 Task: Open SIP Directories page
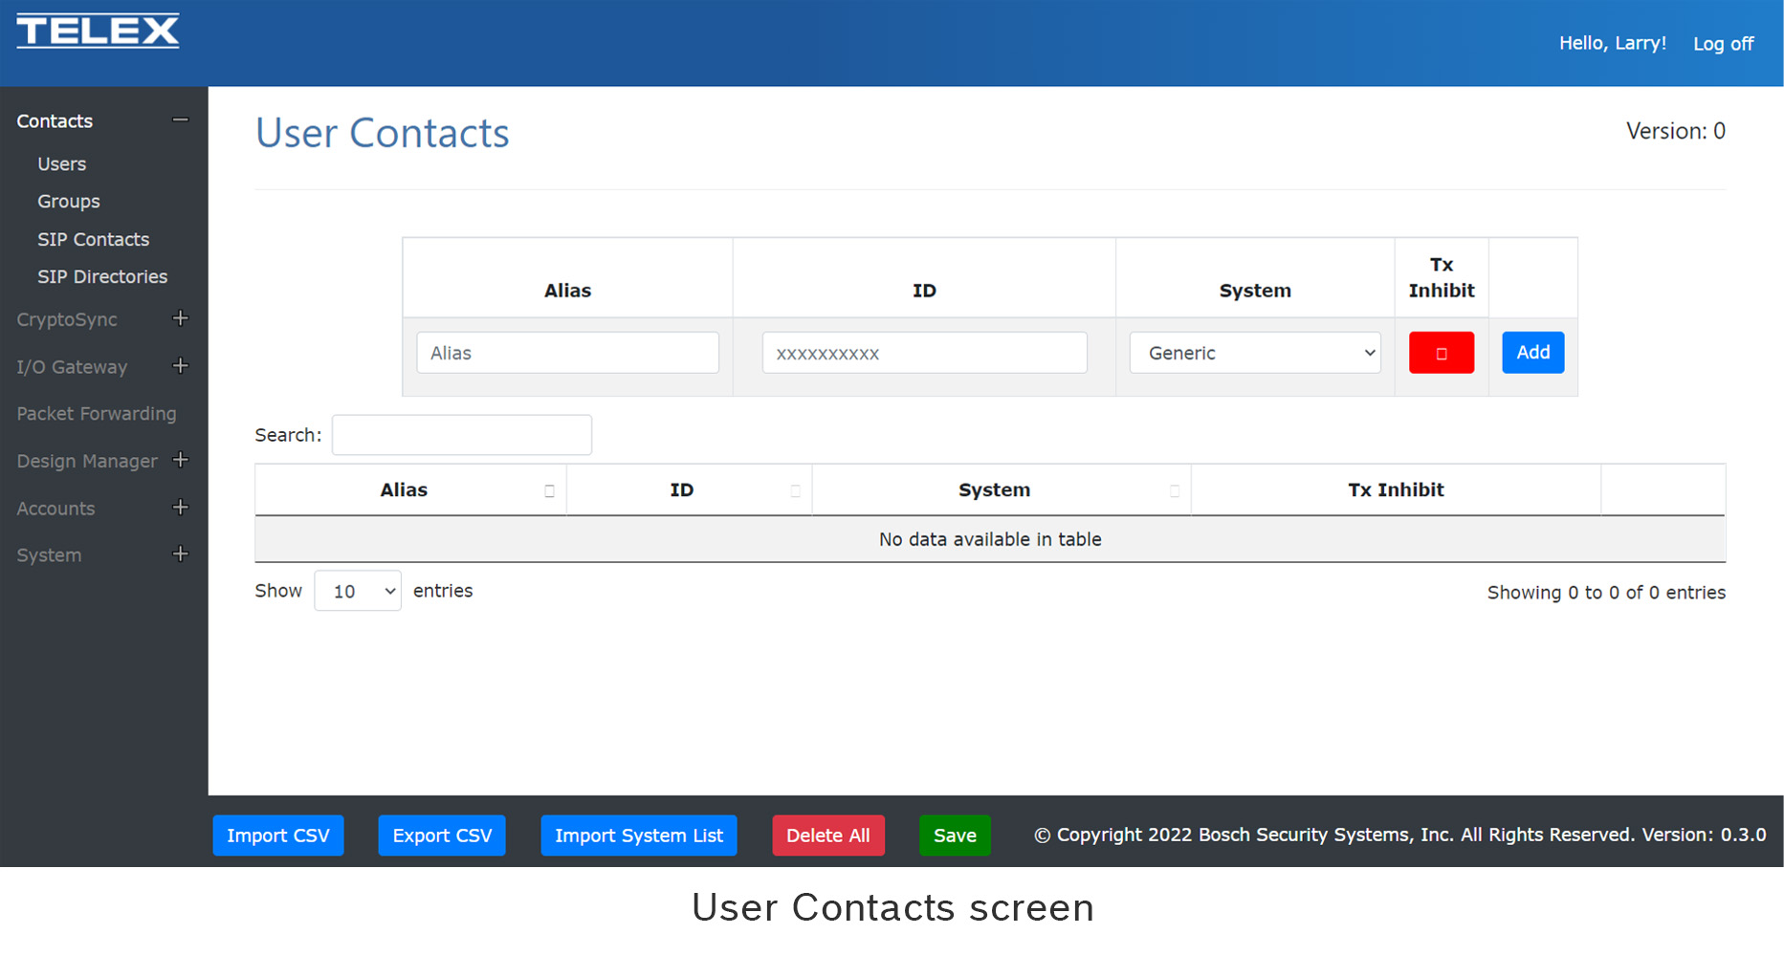102,276
